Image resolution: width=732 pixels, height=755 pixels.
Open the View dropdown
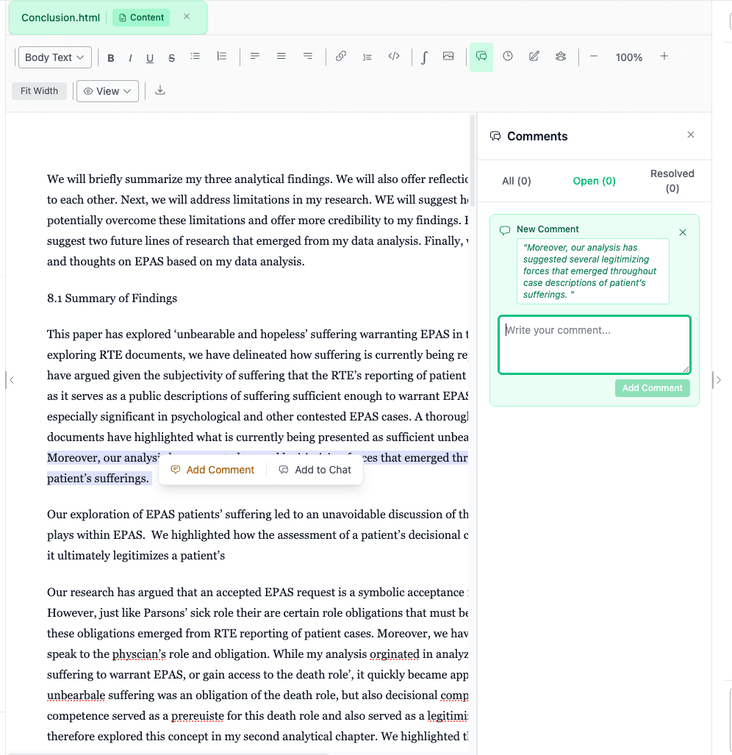pyautogui.click(x=107, y=91)
